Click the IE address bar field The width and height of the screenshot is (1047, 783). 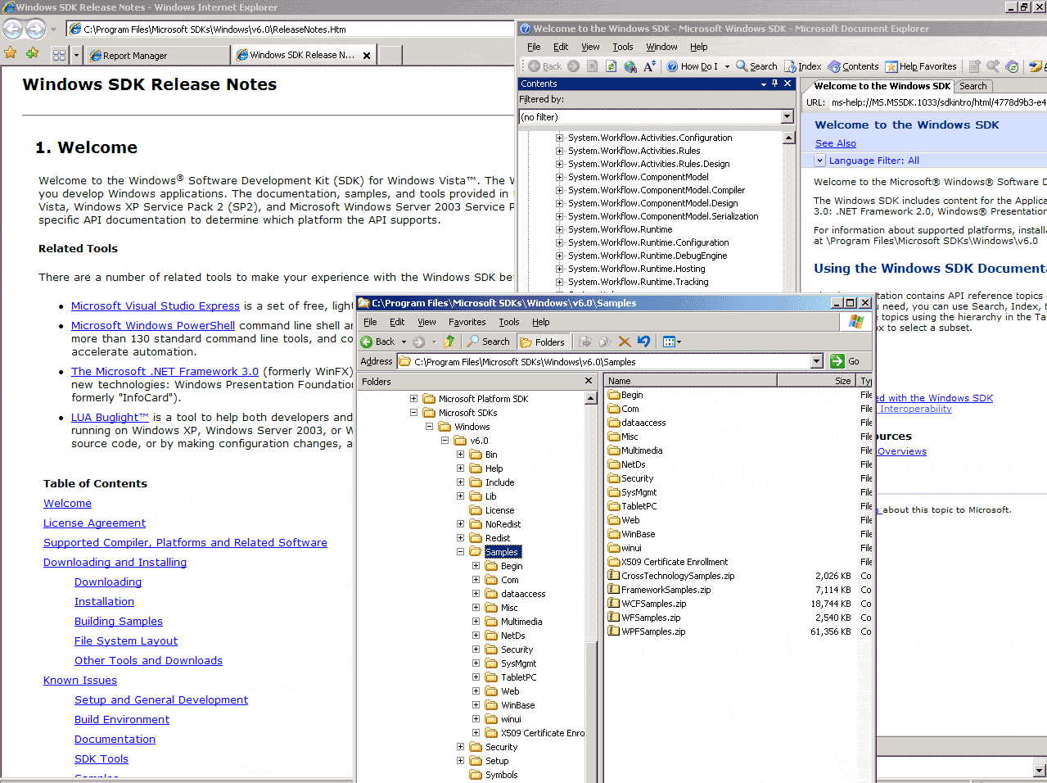(x=291, y=29)
